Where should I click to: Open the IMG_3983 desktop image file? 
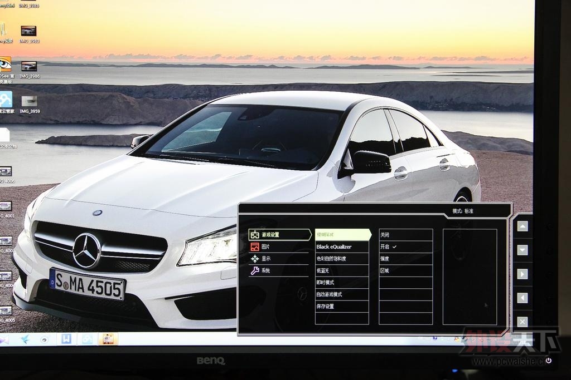click(x=29, y=34)
